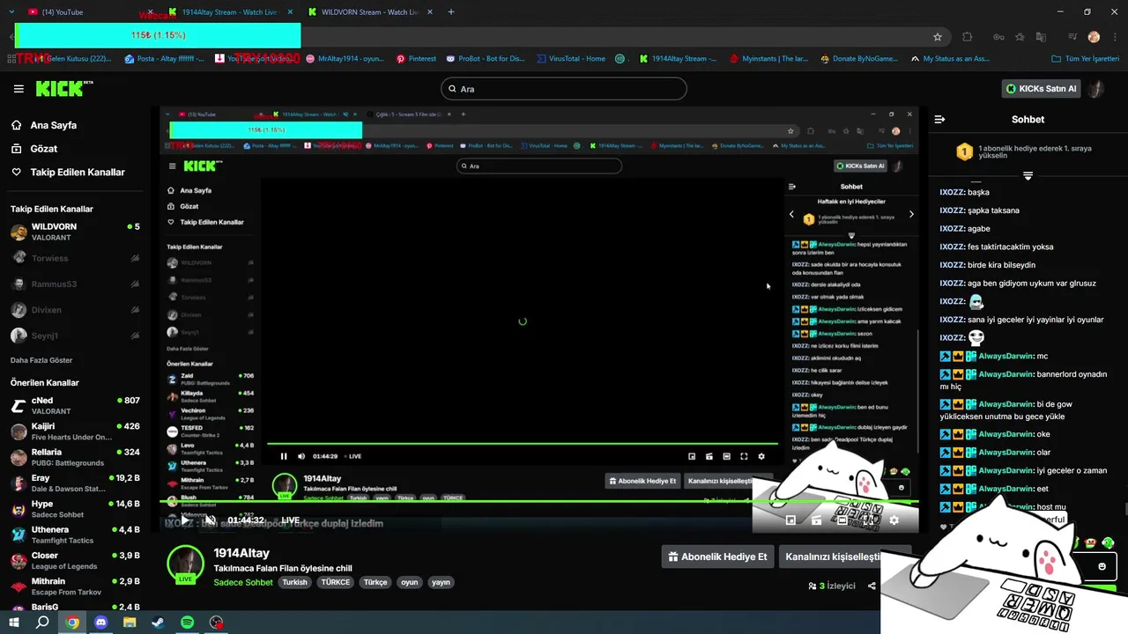Open the emoji picker in the chat input
This screenshot has width=1128, height=634.
1102,566
